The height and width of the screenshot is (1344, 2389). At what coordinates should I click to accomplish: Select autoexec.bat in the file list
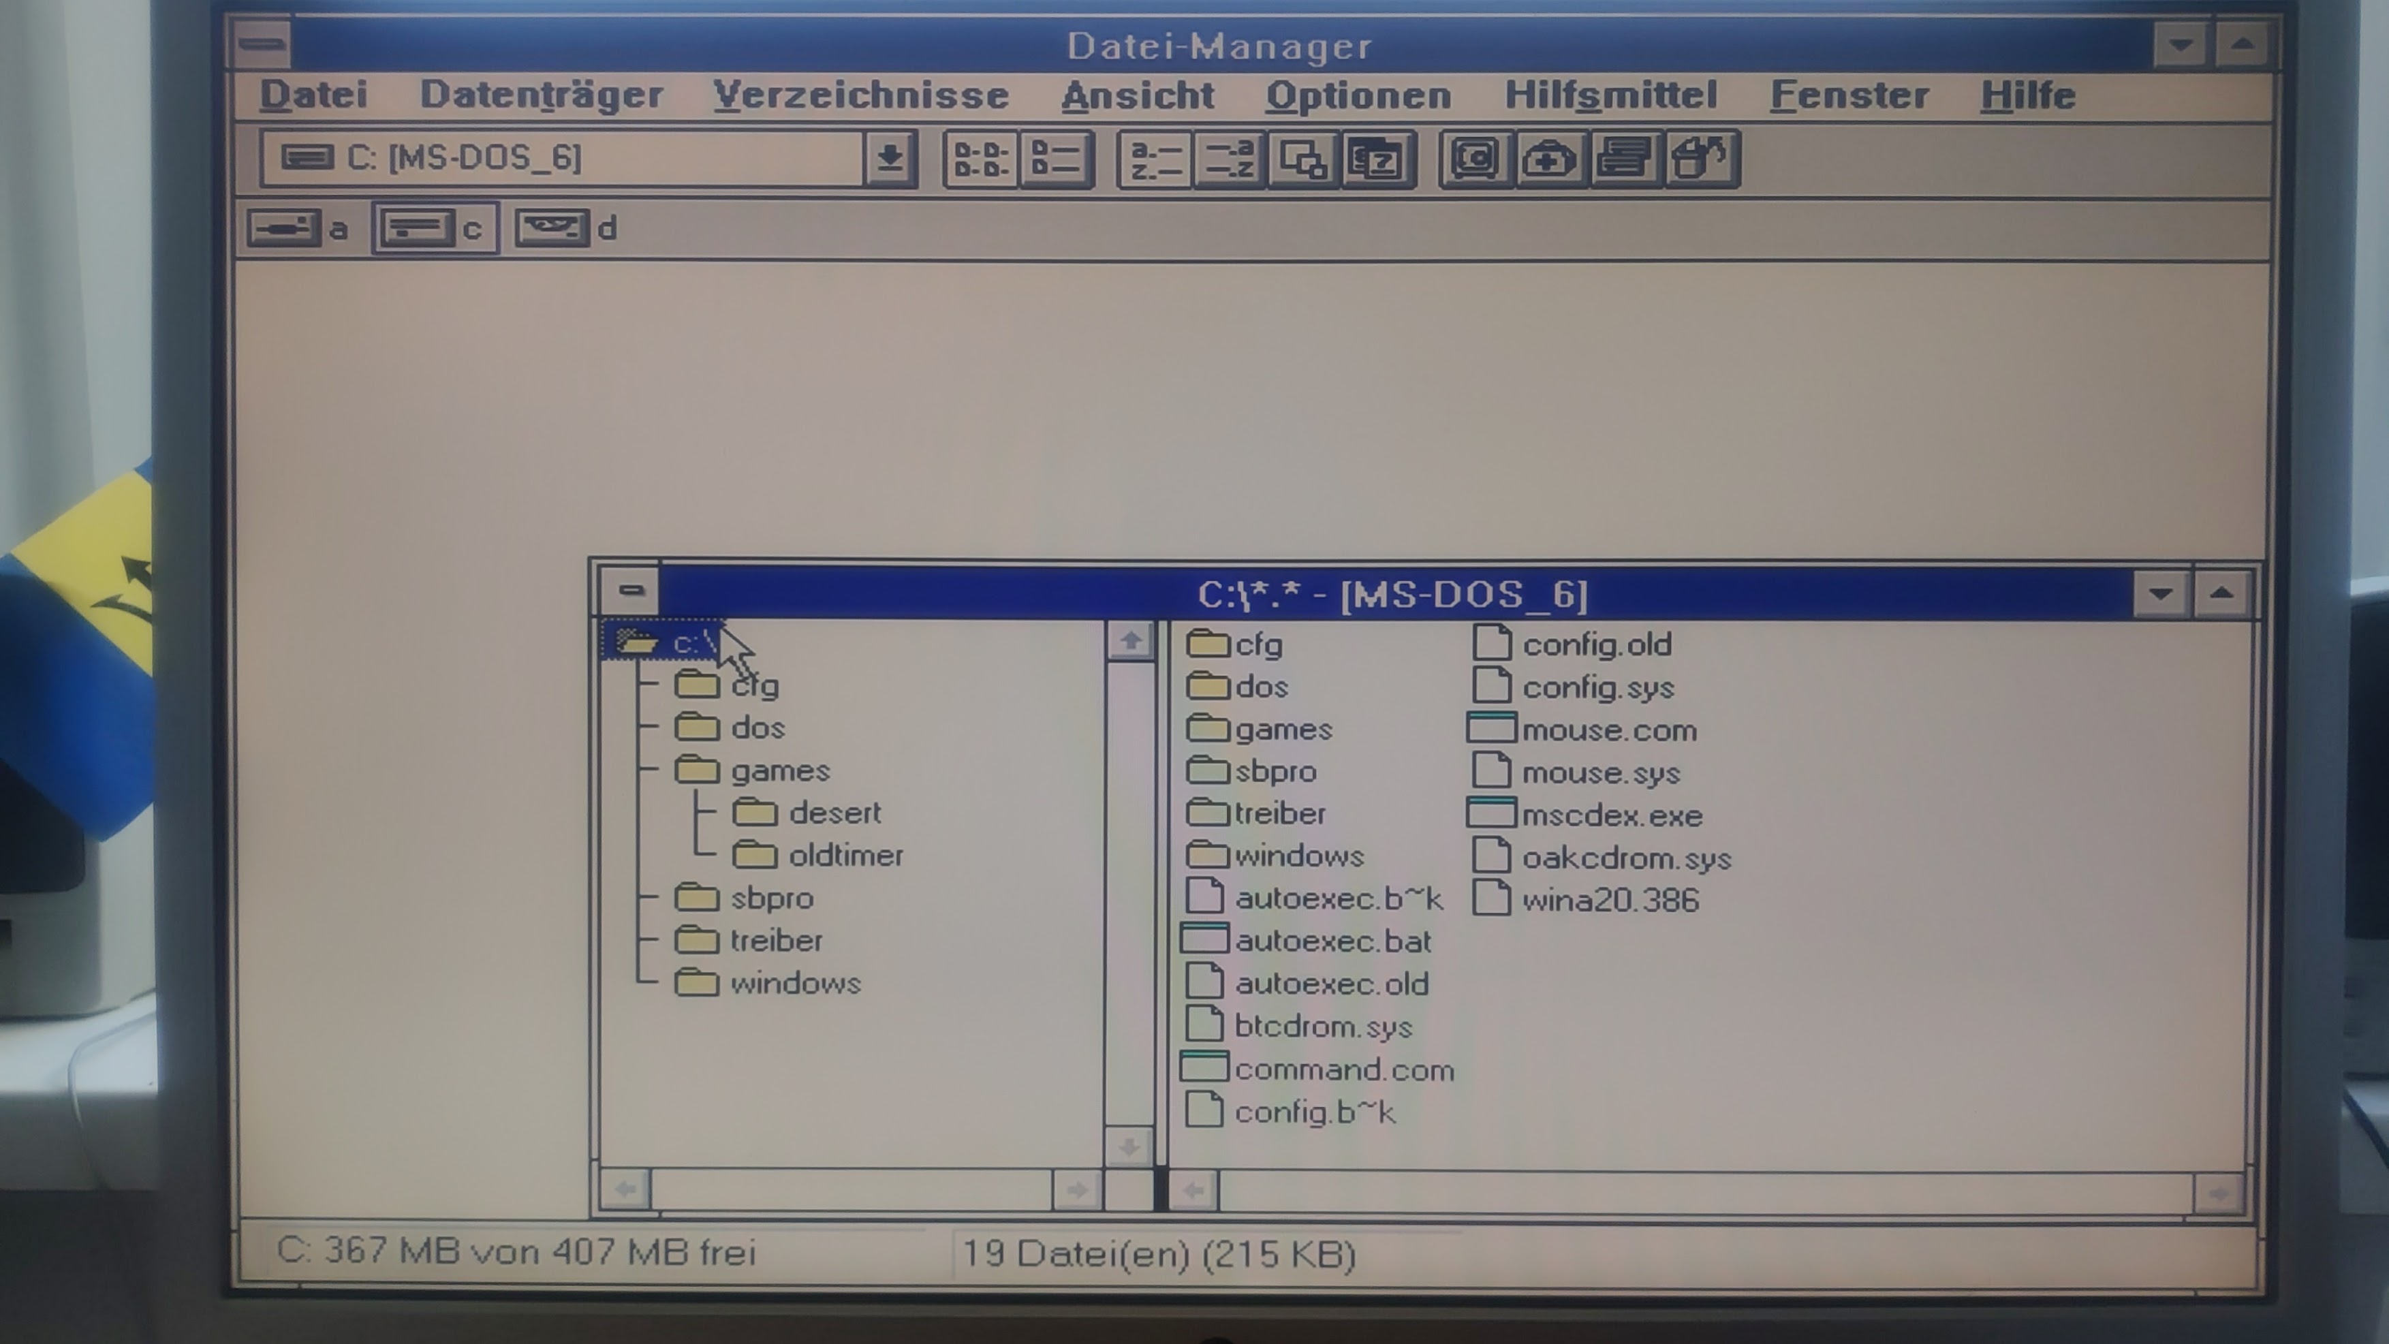[1332, 941]
